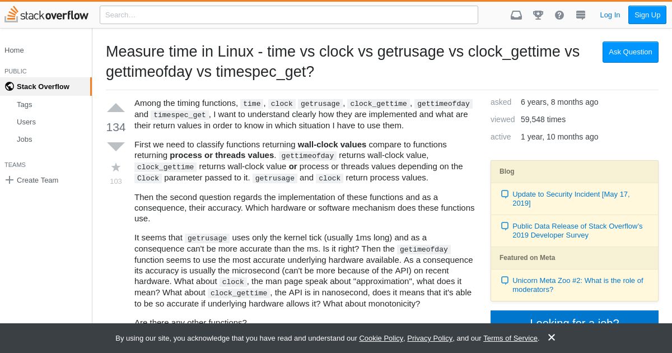672x353 pixels.
Task: Upvote the question with up arrow
Action: click(116, 108)
